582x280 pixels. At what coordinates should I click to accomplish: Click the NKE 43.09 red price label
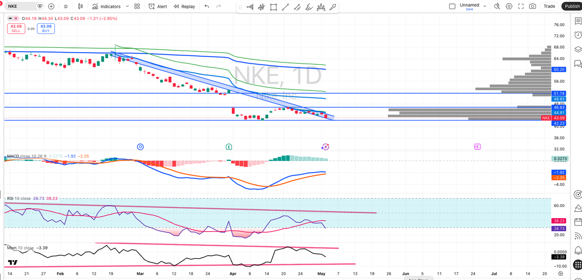[553, 118]
